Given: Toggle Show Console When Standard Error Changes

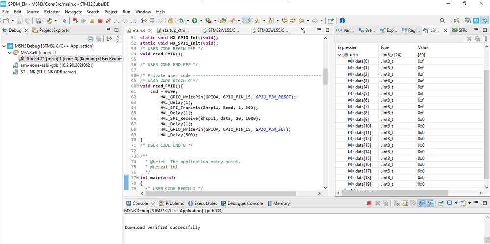Looking at the screenshot, I should 430,203.
